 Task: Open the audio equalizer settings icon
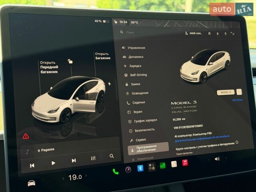point(93,158)
